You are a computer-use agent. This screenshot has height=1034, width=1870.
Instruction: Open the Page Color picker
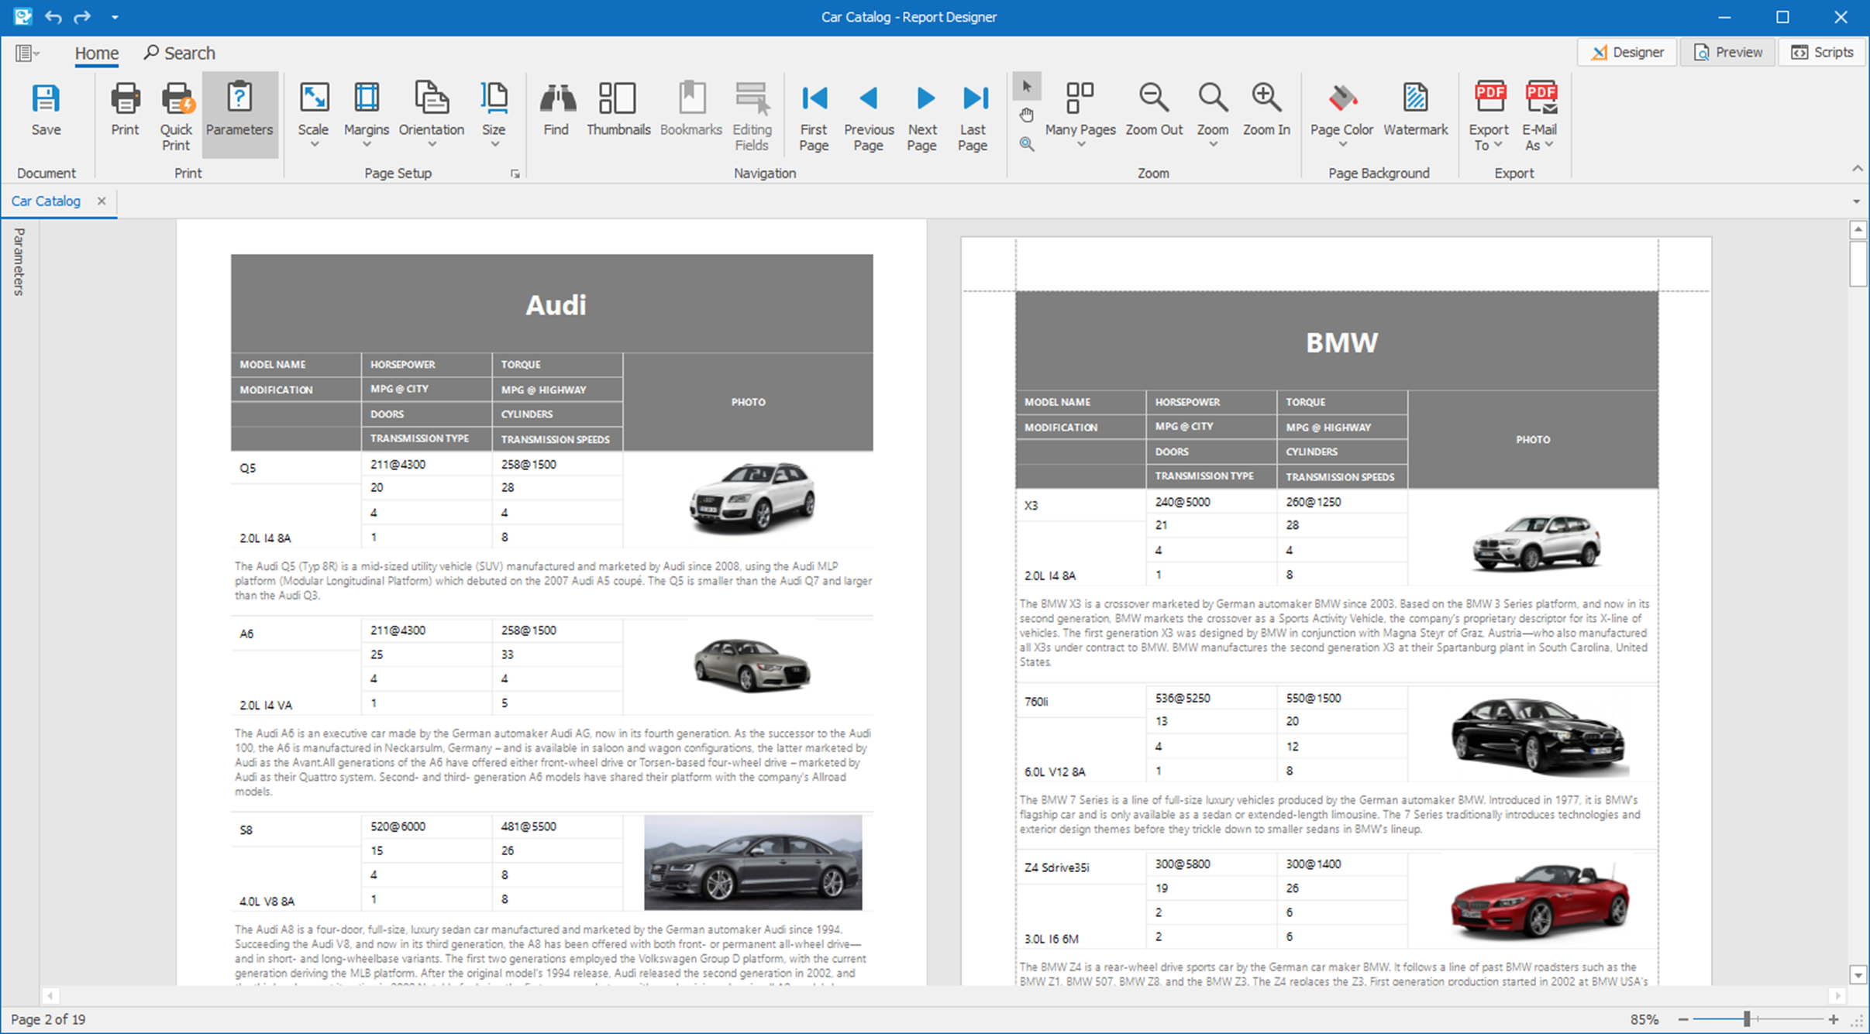(x=1341, y=115)
